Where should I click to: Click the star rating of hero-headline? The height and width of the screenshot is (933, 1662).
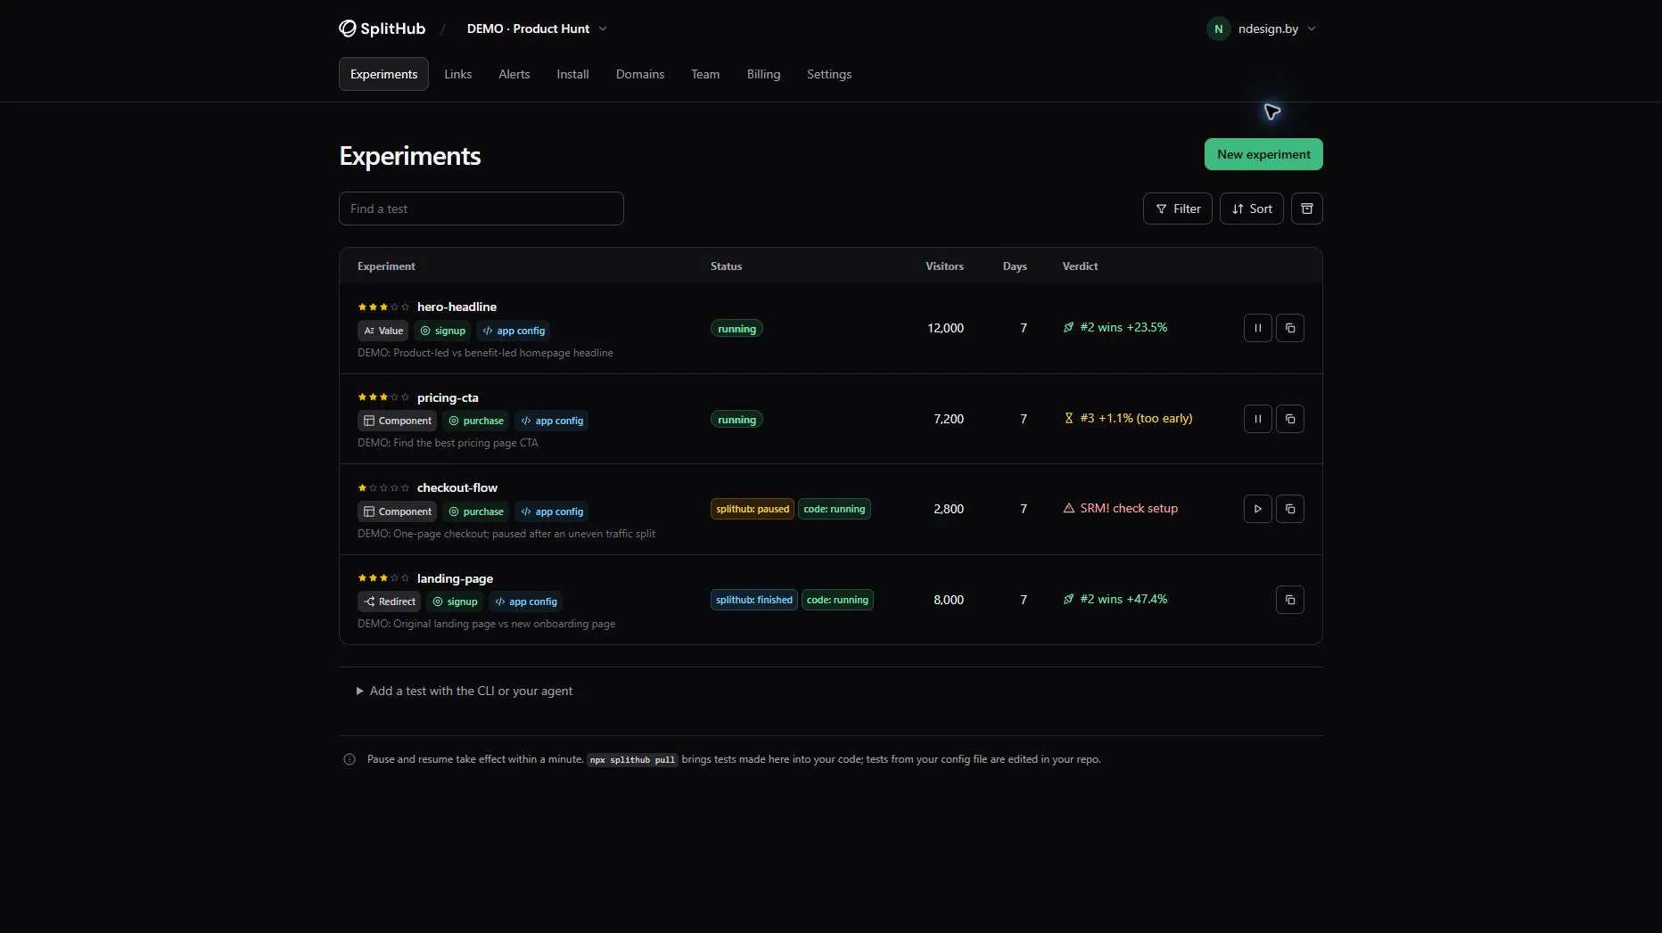point(383,307)
